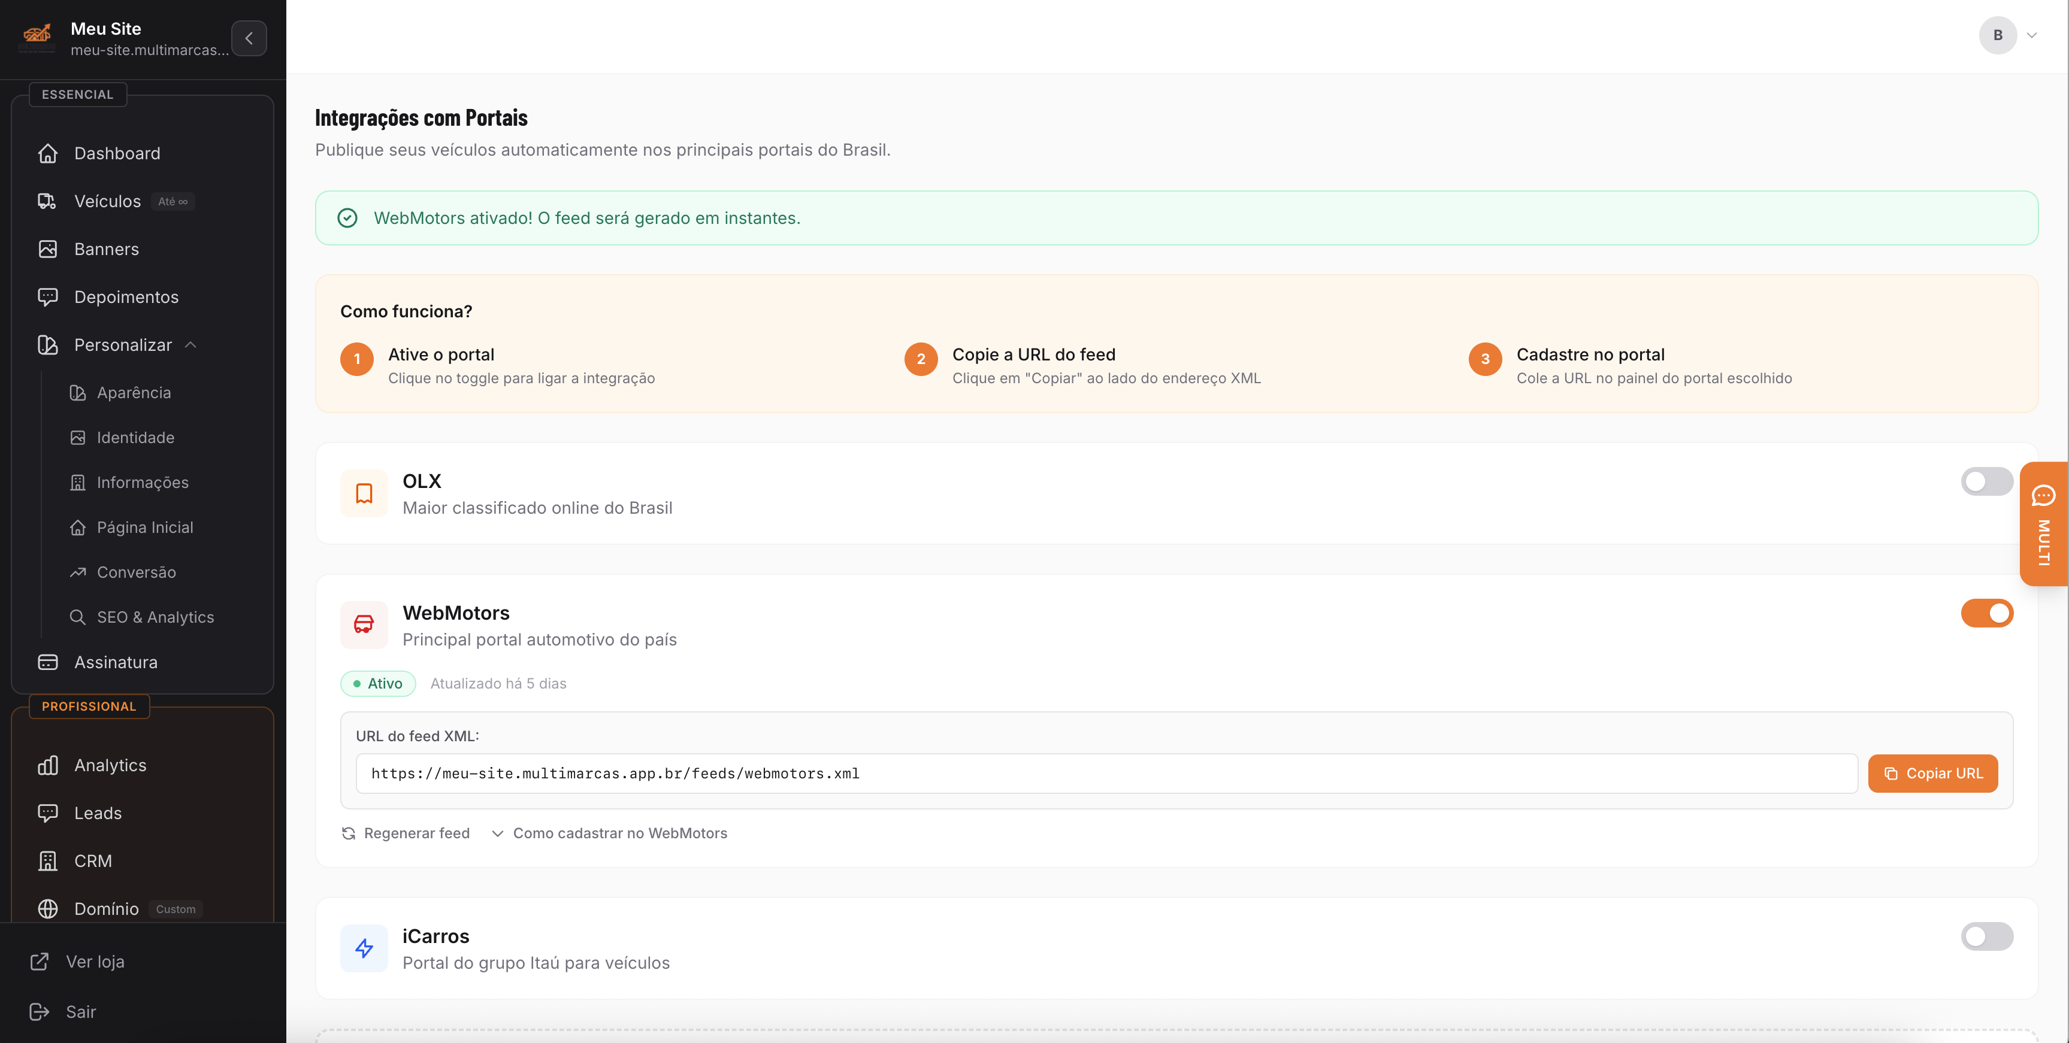Disable the WebMotors integration toggle
Screen dimensions: 2069x1043
click(x=1986, y=614)
